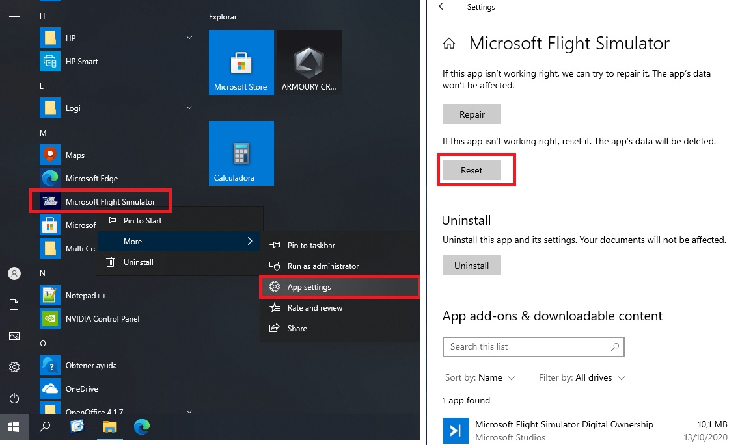
Task: Open the Sort by Name dropdown
Action: point(480,378)
